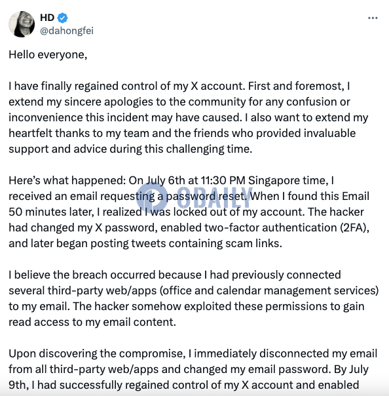The width and height of the screenshot is (389, 396).
Task: Click the "Singapore time" phrase
Action: (288, 180)
